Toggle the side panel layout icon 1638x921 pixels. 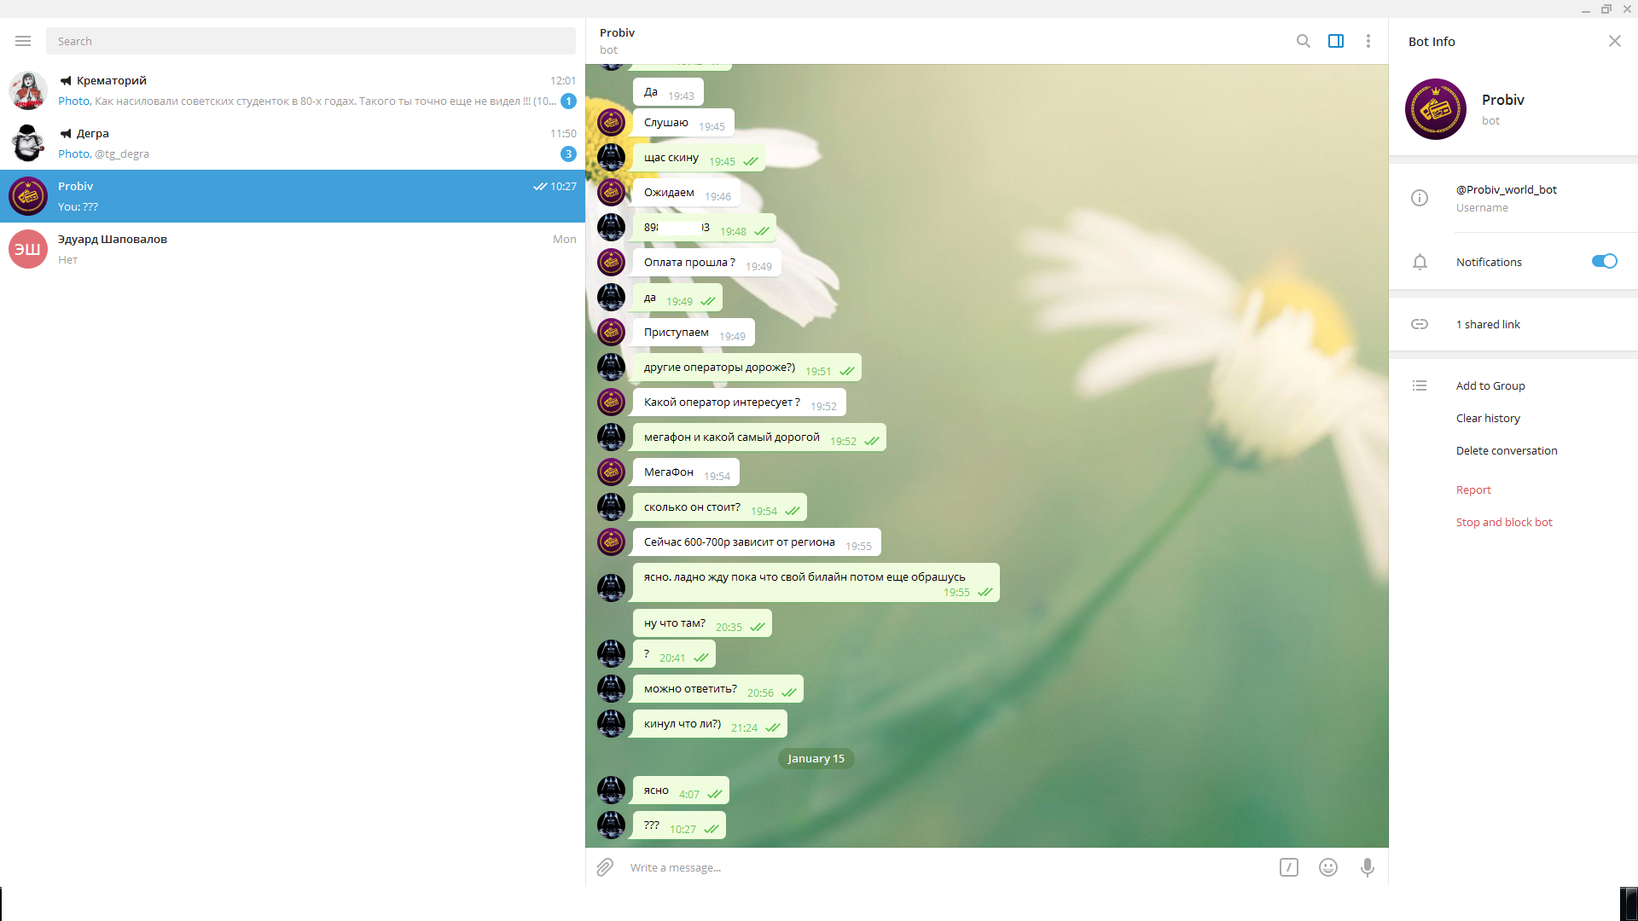1336,41
